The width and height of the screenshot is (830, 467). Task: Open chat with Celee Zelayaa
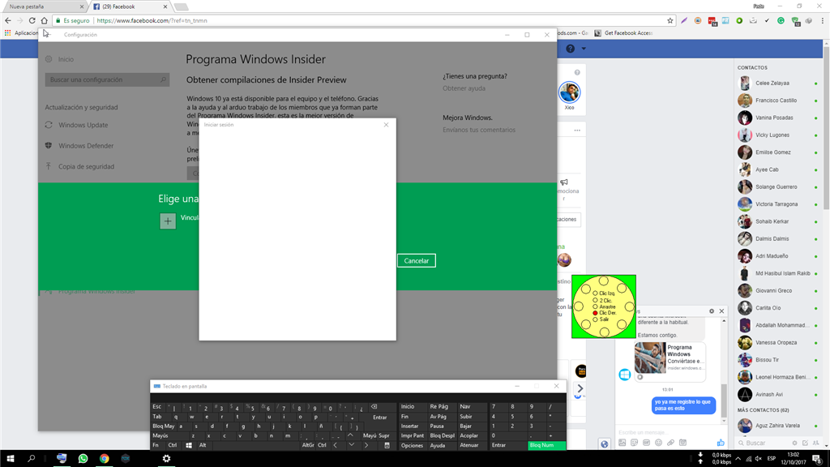tap(777, 84)
